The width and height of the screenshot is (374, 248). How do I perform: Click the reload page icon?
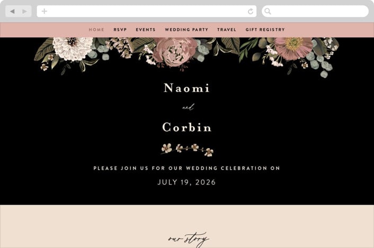coord(251,11)
